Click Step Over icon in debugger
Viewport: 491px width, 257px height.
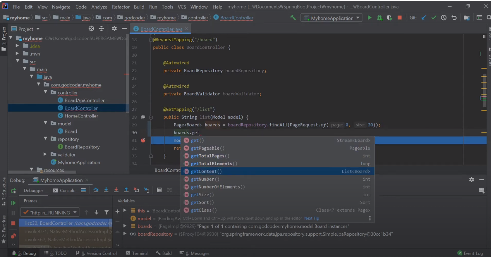(x=96, y=190)
